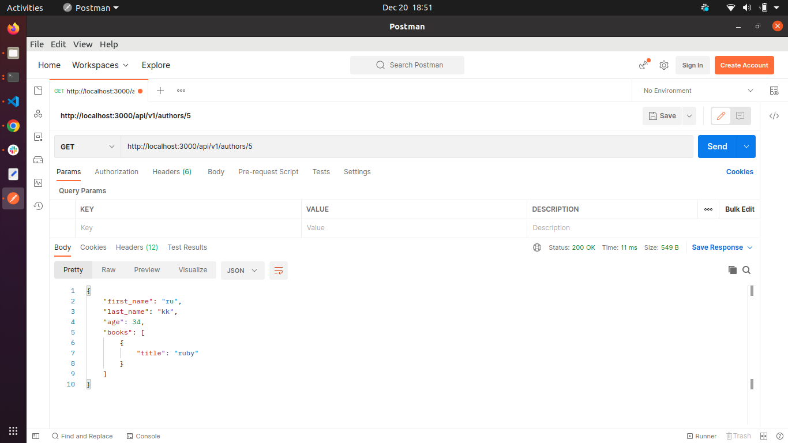The height and width of the screenshot is (443, 788).
Task: Click the Send button
Action: [x=718, y=147]
